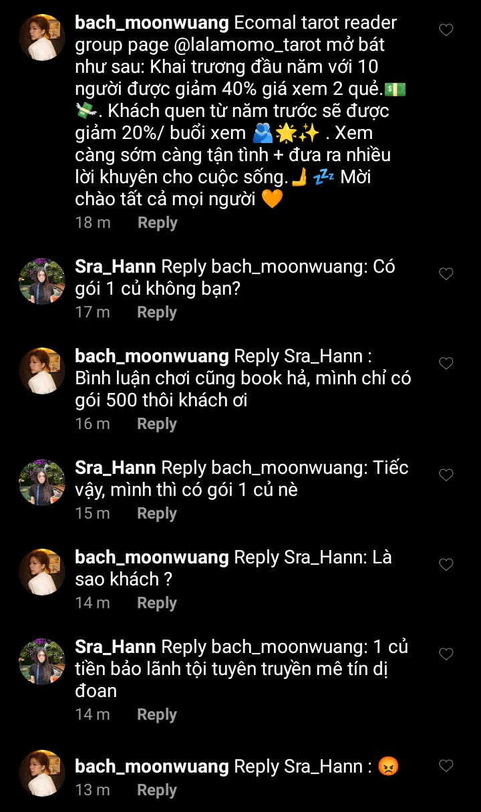Open bach_moonwuang's avatar on the tarot promotion comment
This screenshot has height=812, width=481.
pos(42,37)
